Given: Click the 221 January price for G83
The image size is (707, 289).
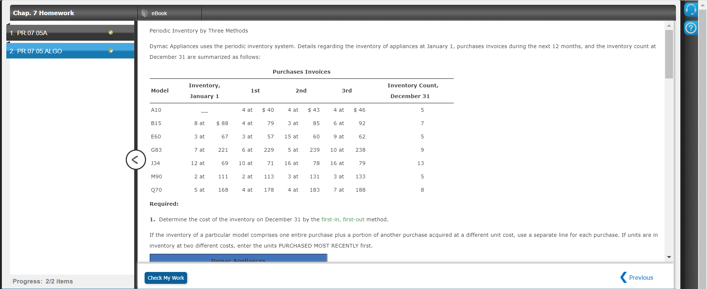Looking at the screenshot, I should (223, 150).
